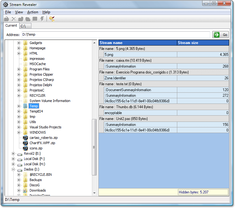Click the Visual Studio Projects folder icon
Image resolution: width=235 pixels, height=208 pixels.
pos(25,127)
